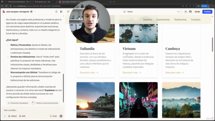Go back in the browser
215x121 pixels.
coord(2,6)
